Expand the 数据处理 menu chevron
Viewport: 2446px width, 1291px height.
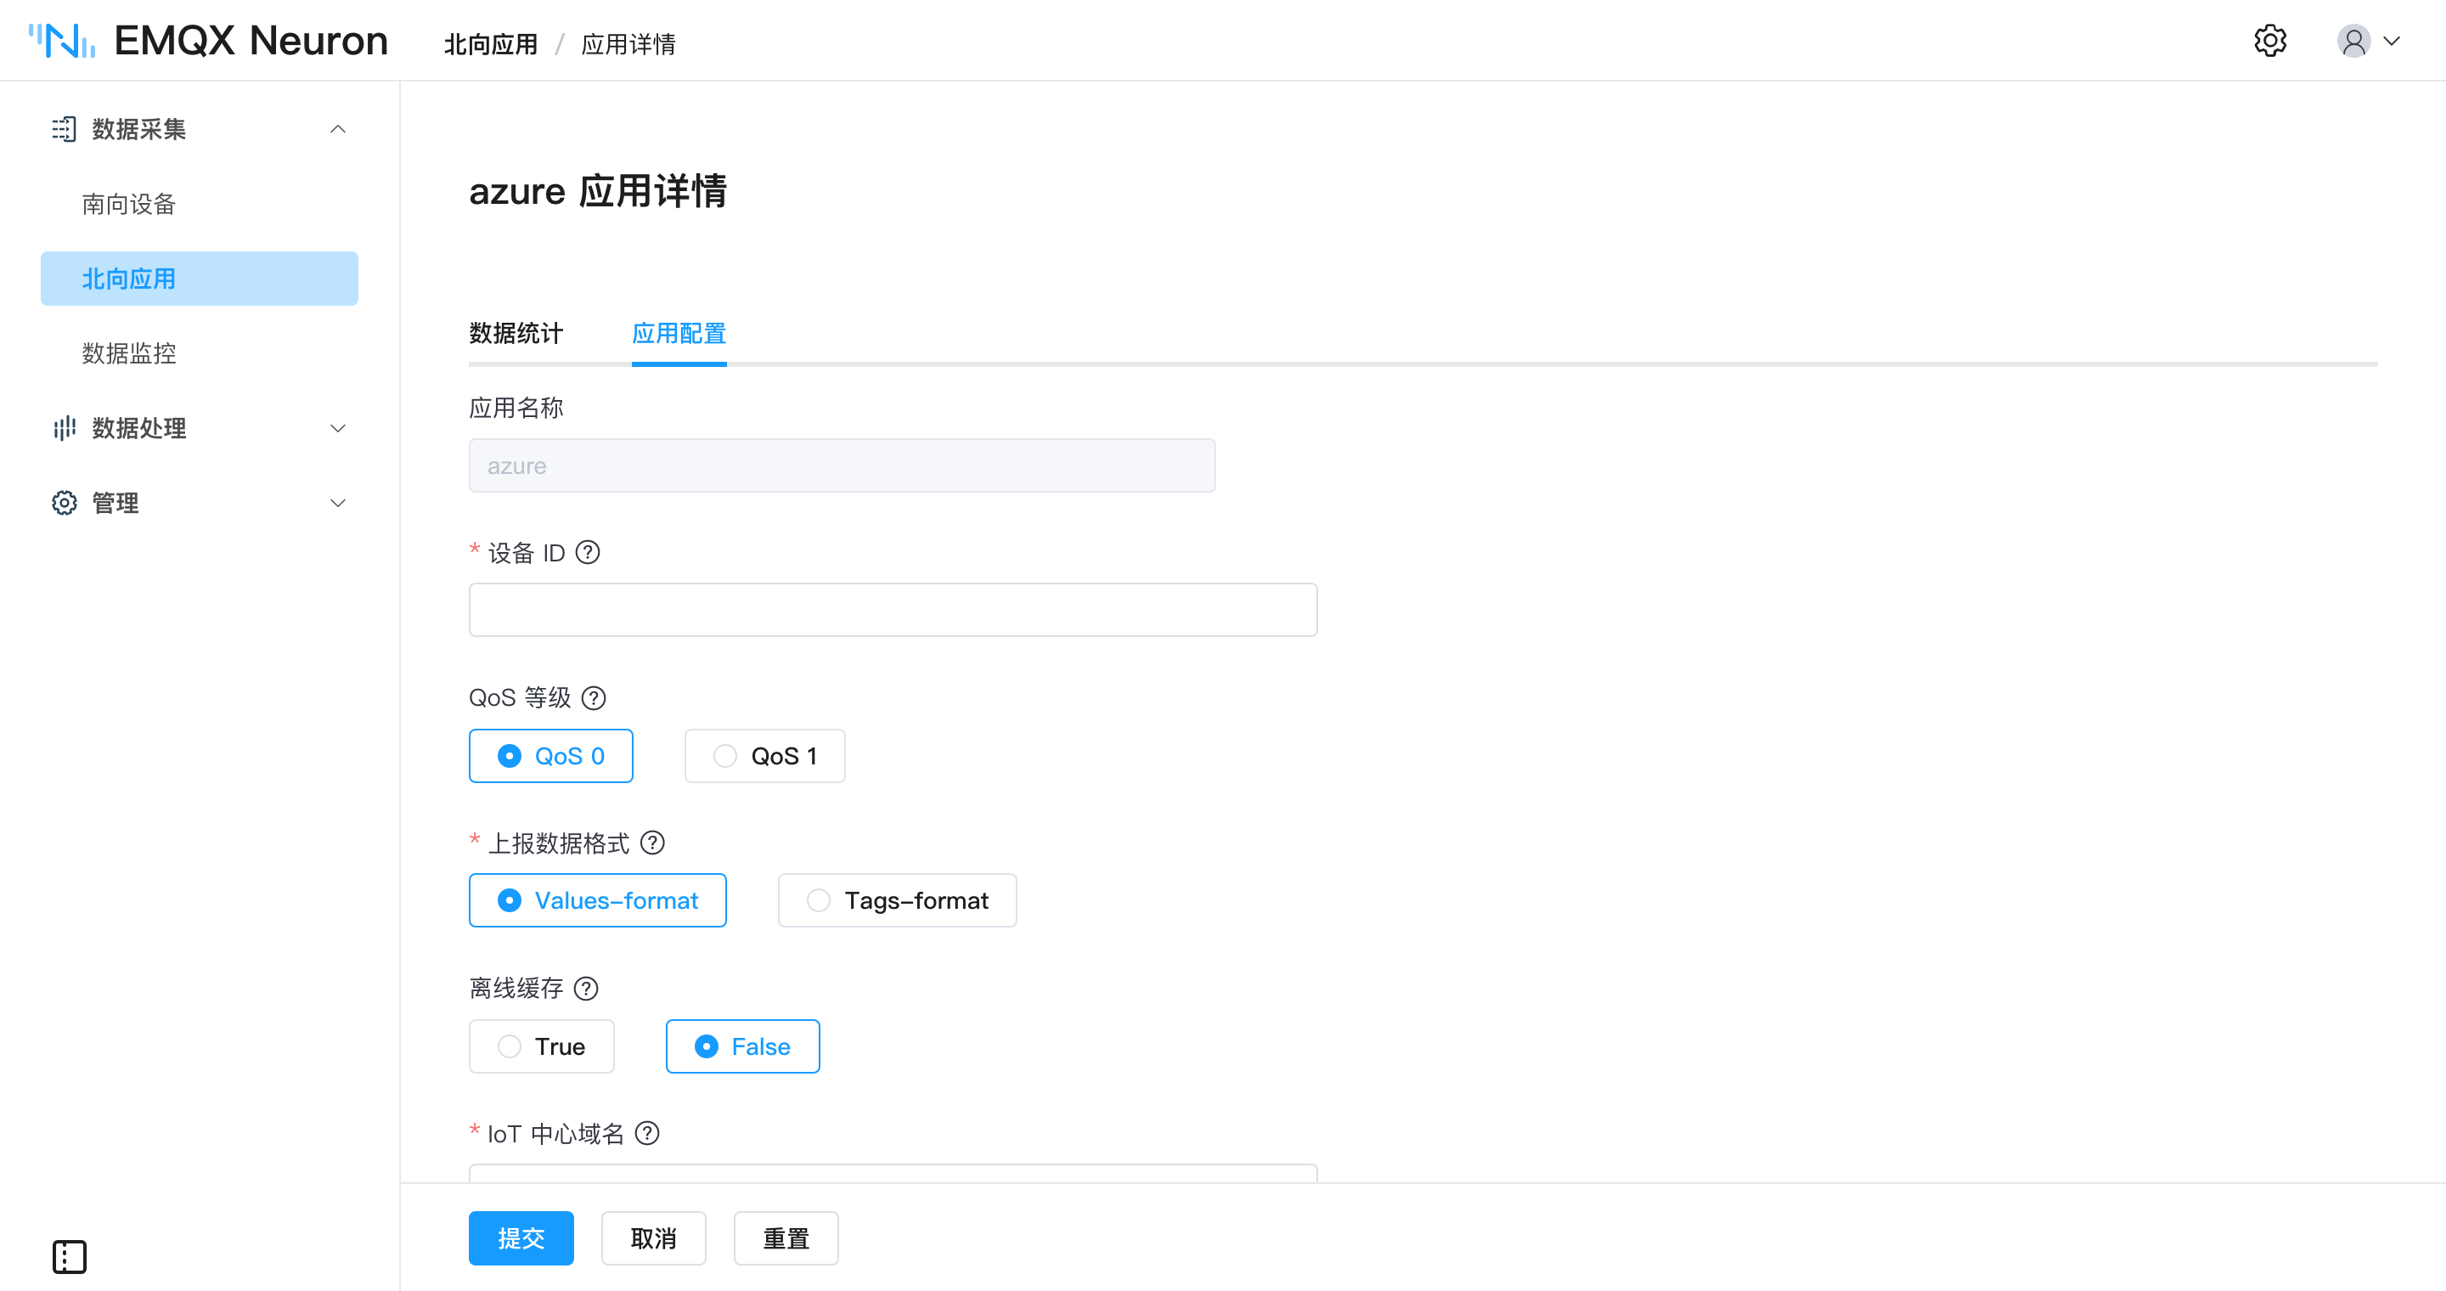coord(337,428)
